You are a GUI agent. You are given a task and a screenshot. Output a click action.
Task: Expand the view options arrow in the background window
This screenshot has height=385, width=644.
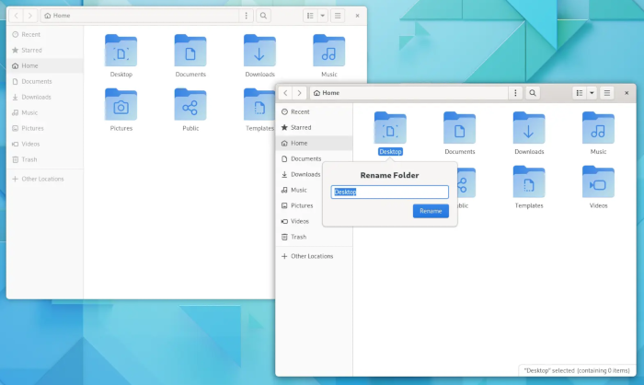(322, 16)
